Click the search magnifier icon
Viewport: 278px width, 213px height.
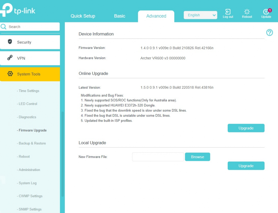pyautogui.click(x=4, y=27)
